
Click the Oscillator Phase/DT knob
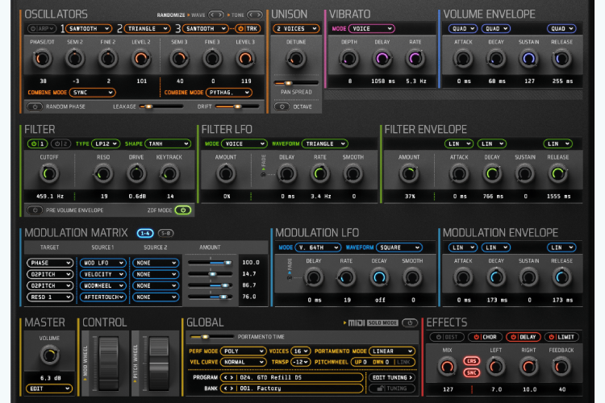[42, 59]
